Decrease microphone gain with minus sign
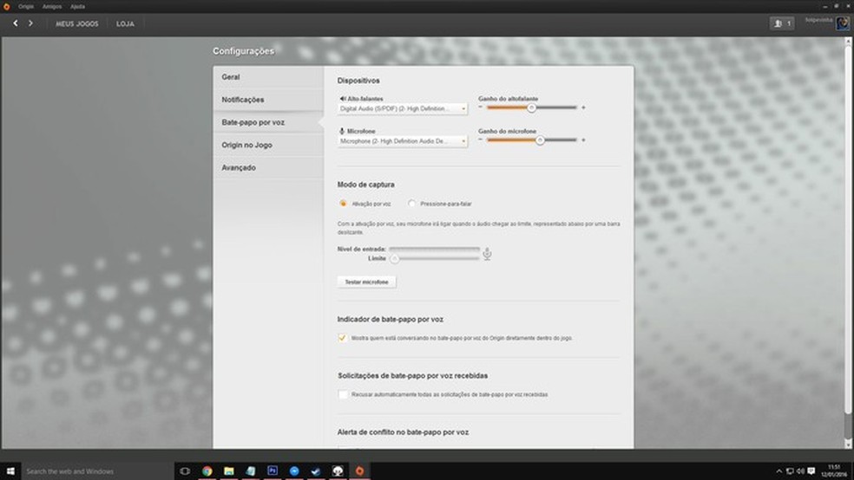The height and width of the screenshot is (480, 854). click(x=481, y=140)
